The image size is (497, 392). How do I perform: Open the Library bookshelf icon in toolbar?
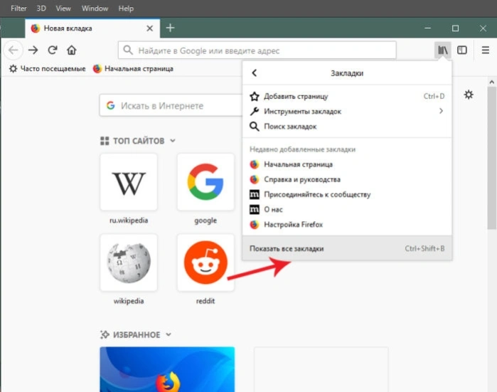click(x=442, y=50)
